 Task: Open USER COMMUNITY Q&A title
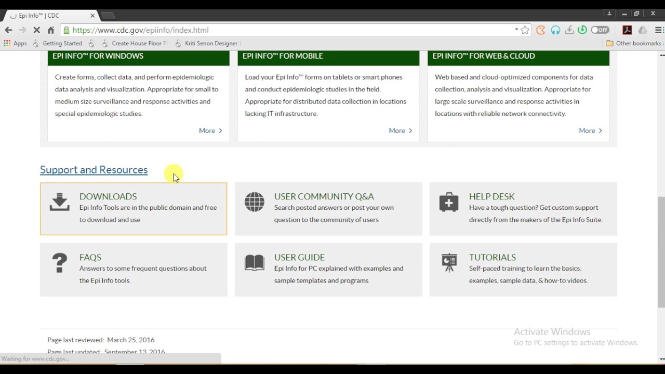pos(324,196)
